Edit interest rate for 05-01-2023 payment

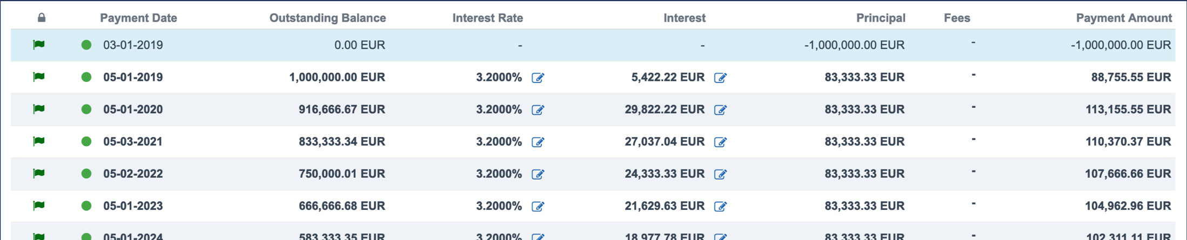[x=538, y=207]
